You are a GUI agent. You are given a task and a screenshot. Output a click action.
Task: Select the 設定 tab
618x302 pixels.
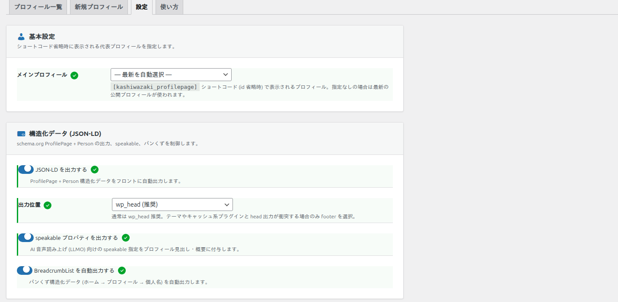[141, 7]
